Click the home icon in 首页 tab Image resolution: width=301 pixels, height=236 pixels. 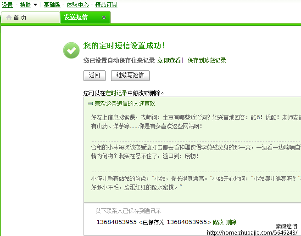(x=9, y=17)
